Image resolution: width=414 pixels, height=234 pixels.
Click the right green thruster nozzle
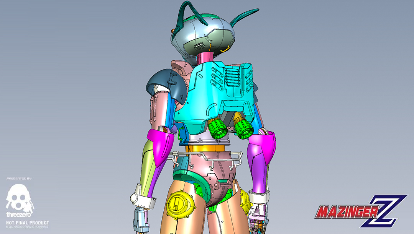coord(243,128)
